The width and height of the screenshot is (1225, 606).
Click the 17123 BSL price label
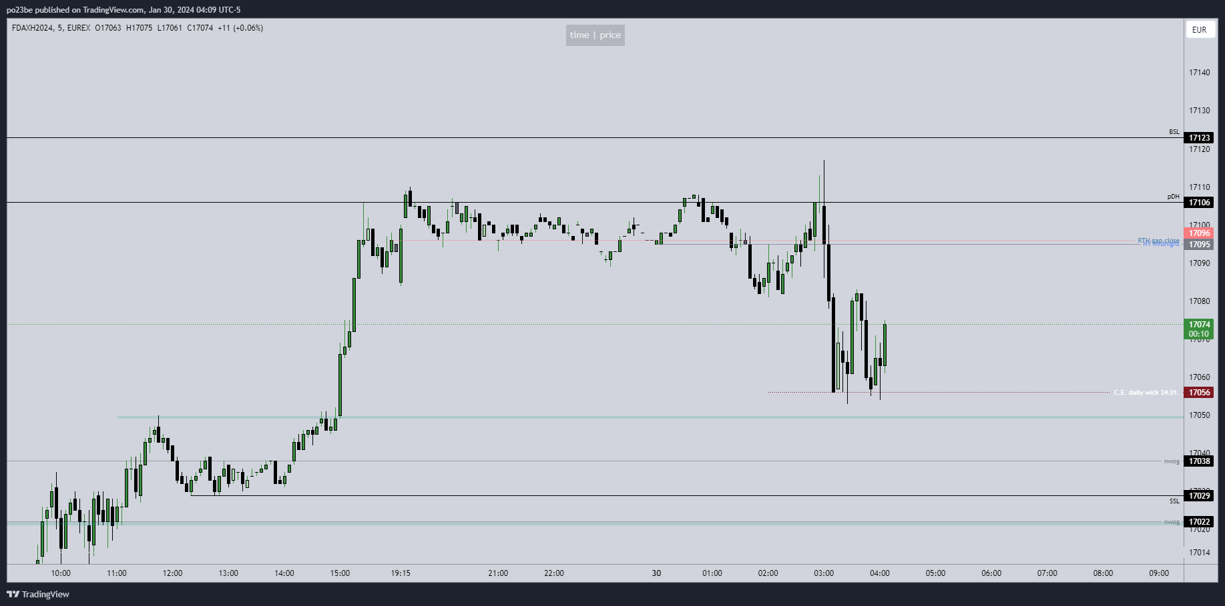tap(1199, 138)
